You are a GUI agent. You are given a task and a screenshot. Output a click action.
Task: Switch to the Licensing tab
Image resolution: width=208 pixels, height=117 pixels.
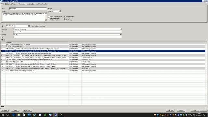point(36,4)
